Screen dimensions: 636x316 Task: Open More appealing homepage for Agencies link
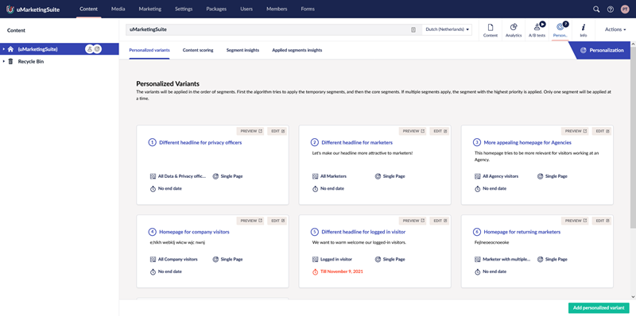[x=528, y=143]
